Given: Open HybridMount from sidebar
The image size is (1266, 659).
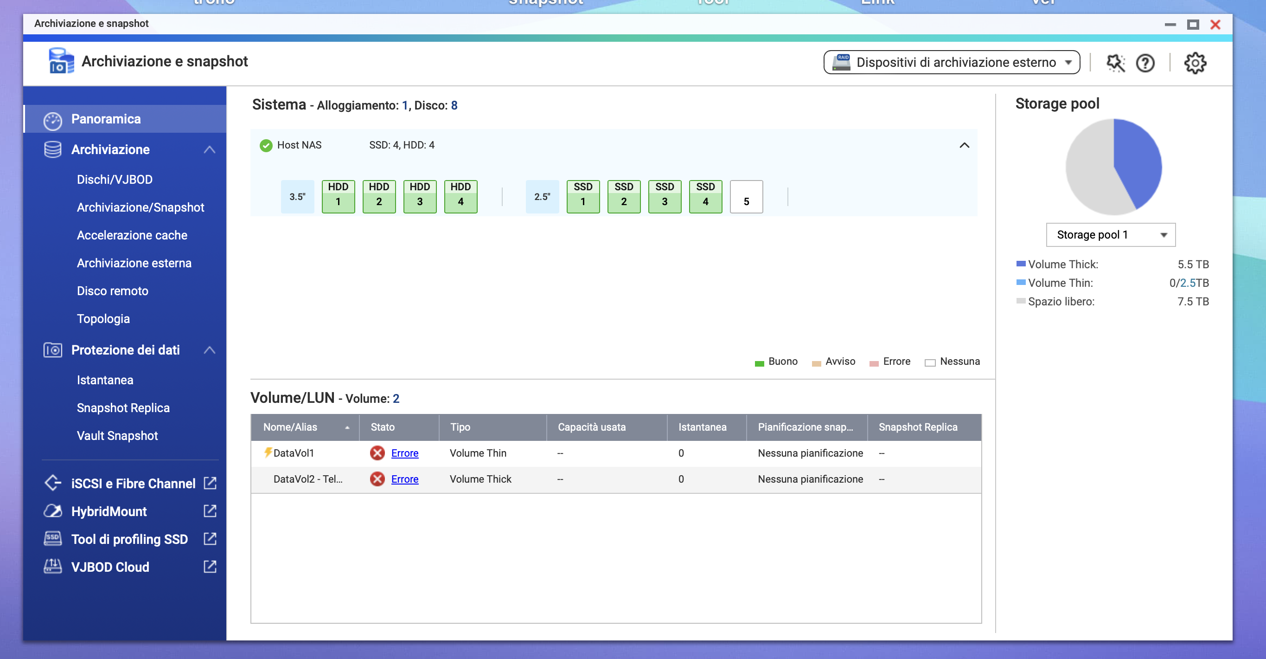Looking at the screenshot, I should (109, 511).
